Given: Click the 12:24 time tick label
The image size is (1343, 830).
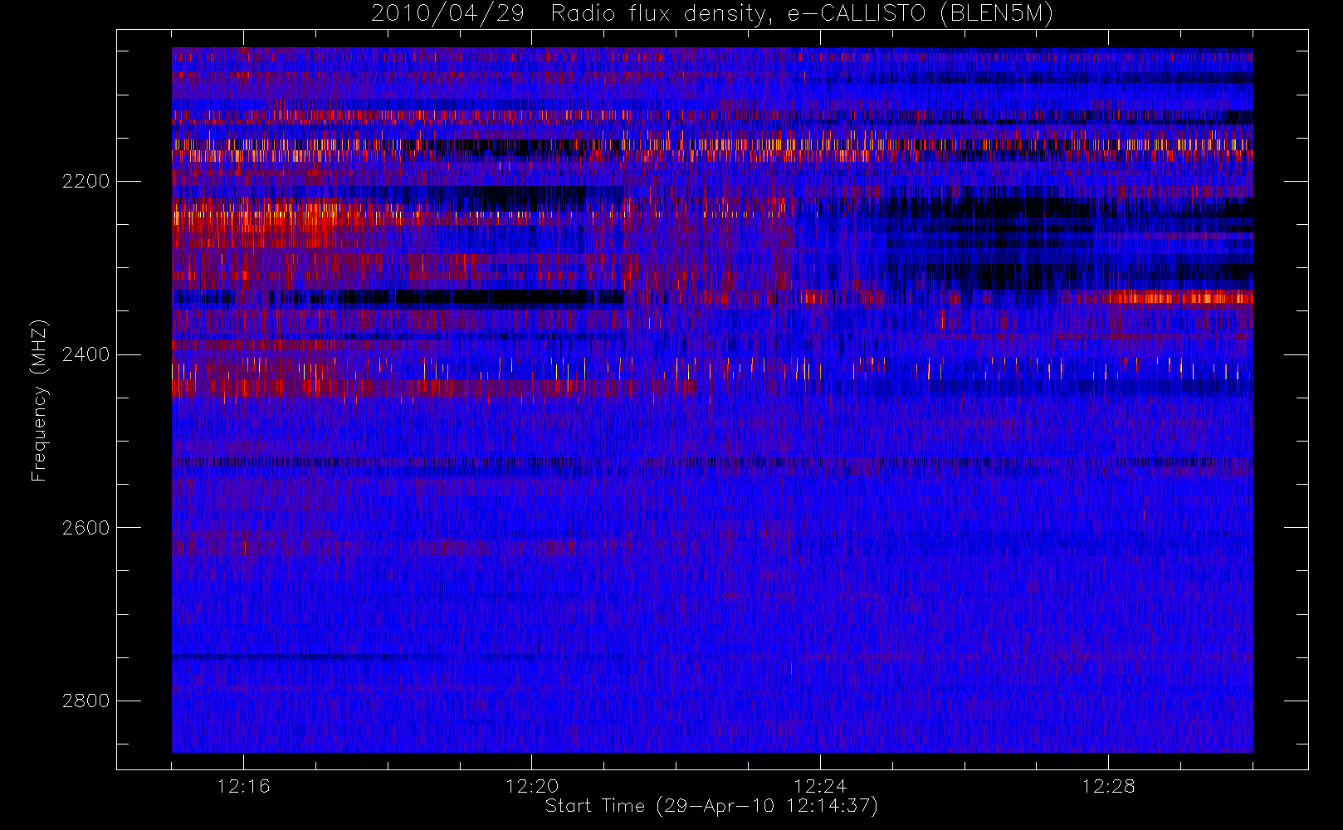Looking at the screenshot, I should (820, 786).
